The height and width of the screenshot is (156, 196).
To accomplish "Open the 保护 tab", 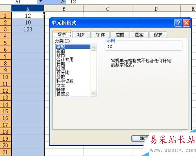I will point(158,35).
